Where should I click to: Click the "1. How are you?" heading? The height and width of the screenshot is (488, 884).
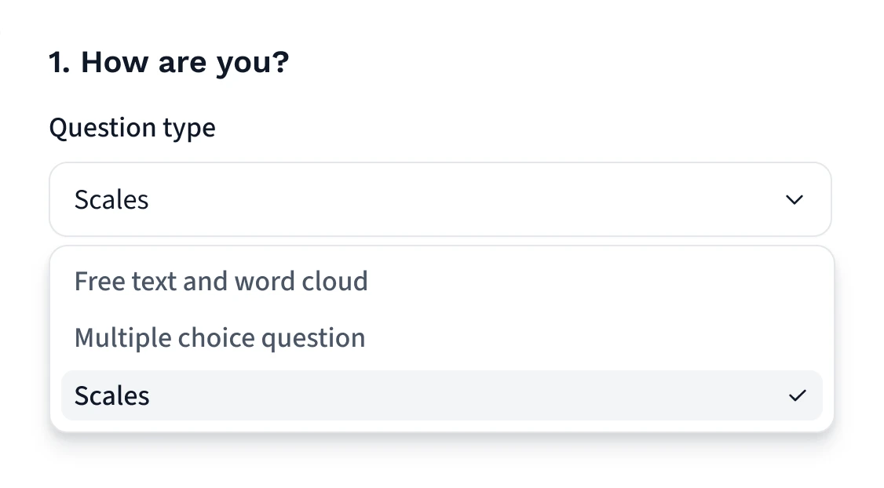click(169, 62)
